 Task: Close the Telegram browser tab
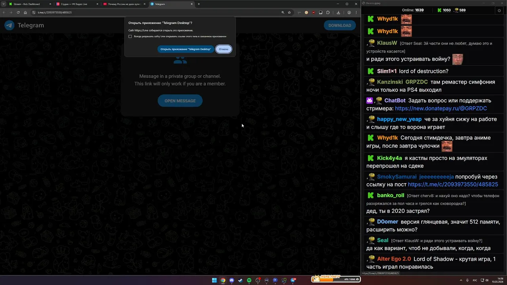click(192, 4)
